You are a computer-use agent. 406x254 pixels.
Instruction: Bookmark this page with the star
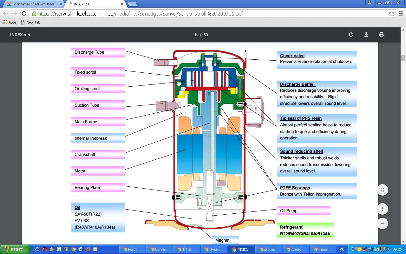click(391, 14)
